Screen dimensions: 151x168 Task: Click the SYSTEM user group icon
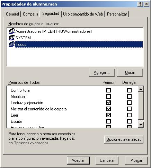12,38
